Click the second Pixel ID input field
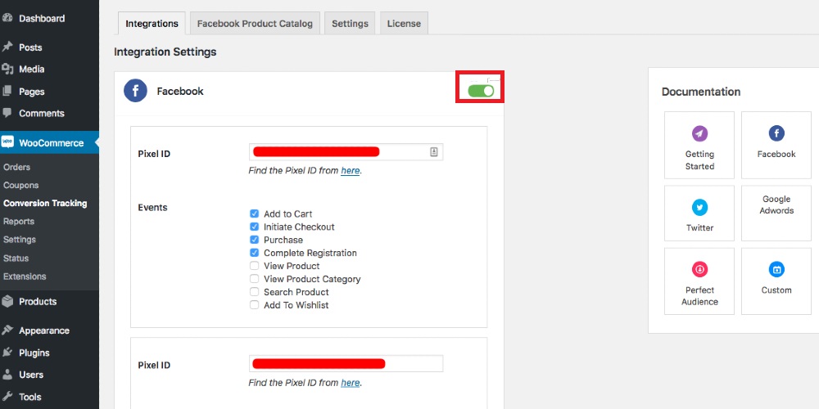This screenshot has height=409, width=819. point(346,364)
